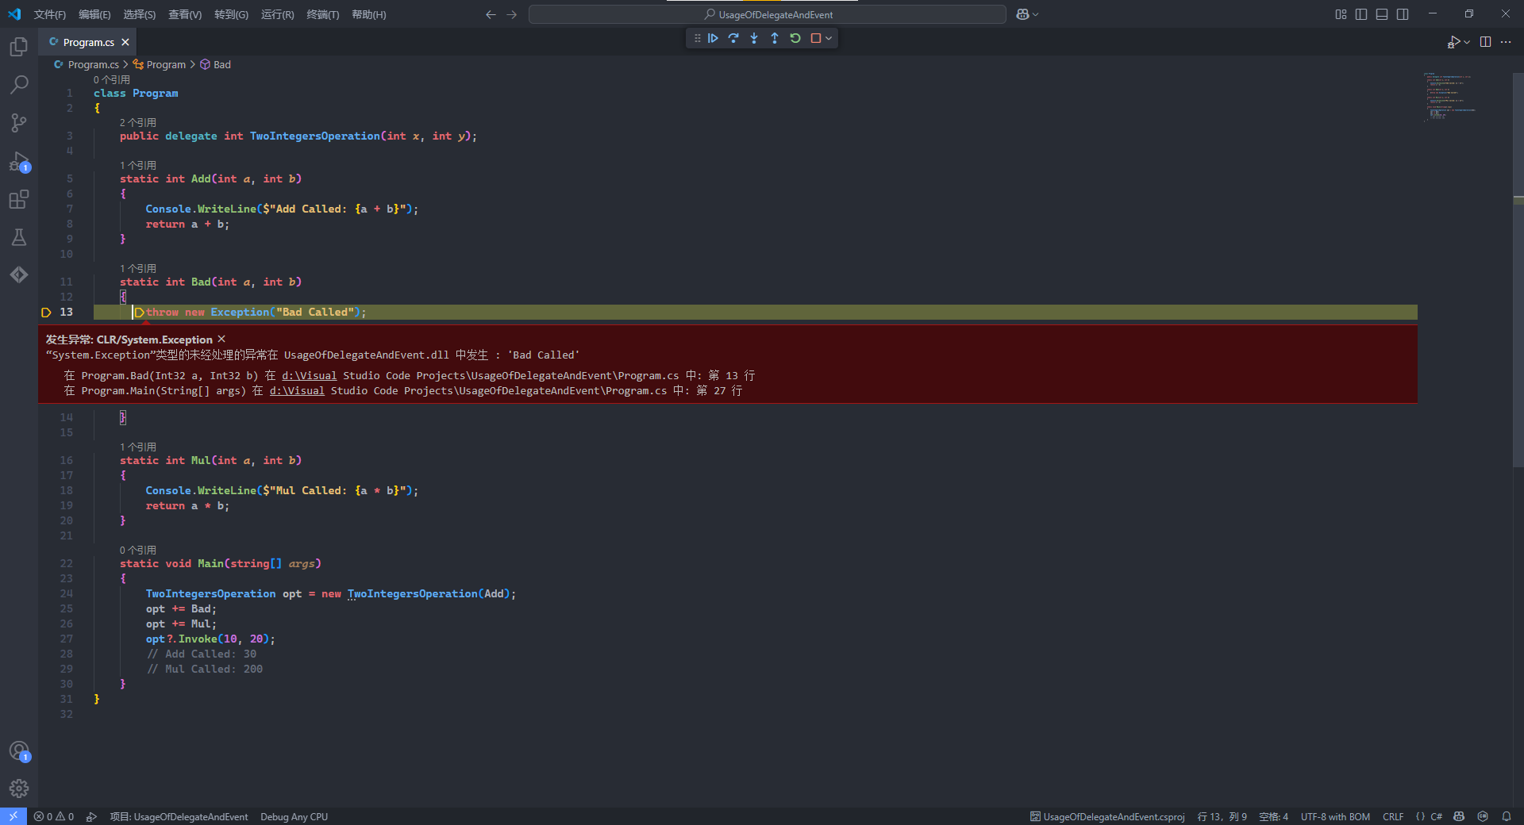Toggle the bottom panel visibility

(x=1382, y=14)
